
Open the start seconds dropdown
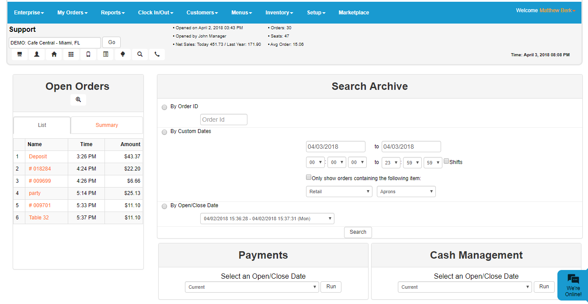[357, 162]
